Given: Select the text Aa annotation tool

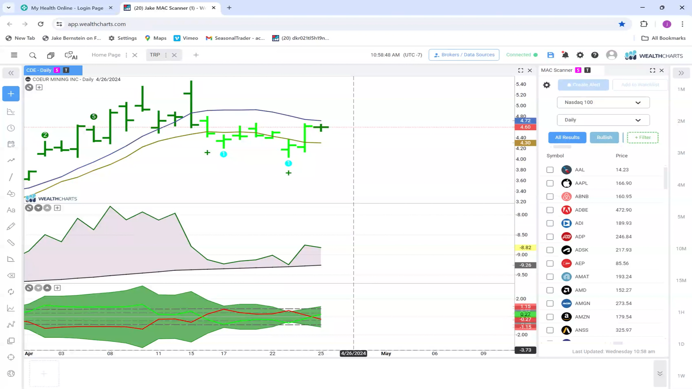Looking at the screenshot, I should coord(11,210).
